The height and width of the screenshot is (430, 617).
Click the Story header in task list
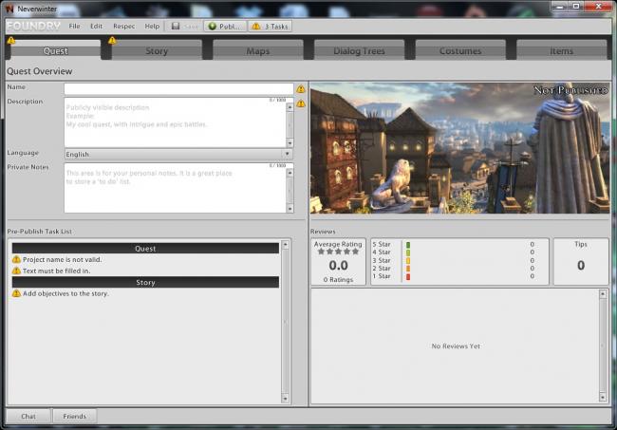pyautogui.click(x=145, y=282)
